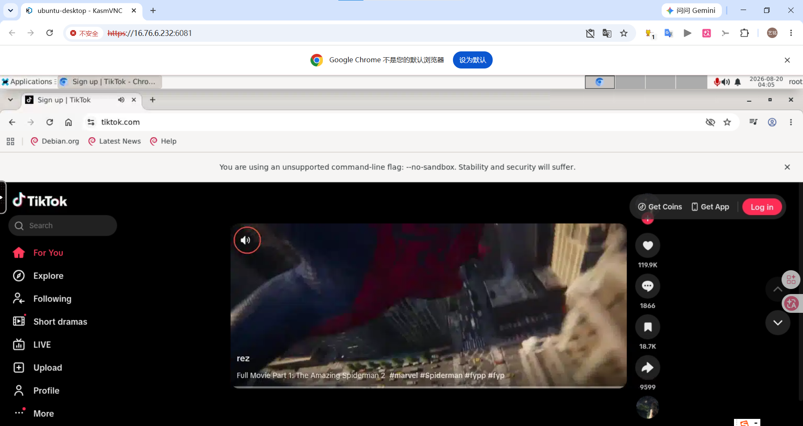Open the Latest News bookmark

[x=115, y=141]
